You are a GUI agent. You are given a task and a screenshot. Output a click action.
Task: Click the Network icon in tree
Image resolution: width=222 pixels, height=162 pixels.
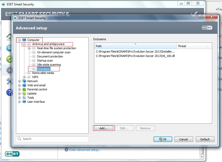pyautogui.click(x=24, y=81)
